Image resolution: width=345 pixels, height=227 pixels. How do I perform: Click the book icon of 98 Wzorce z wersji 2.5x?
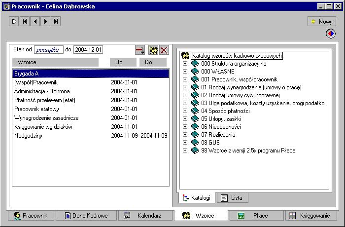tap(195, 151)
